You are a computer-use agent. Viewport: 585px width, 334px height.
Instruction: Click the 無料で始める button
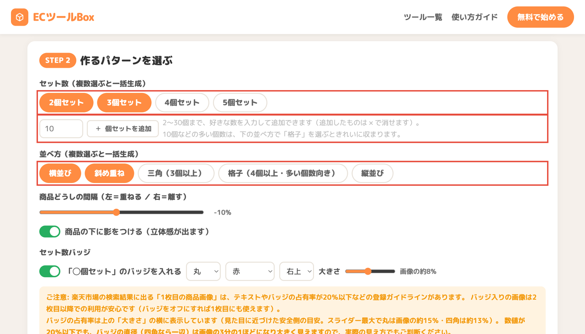point(541,17)
